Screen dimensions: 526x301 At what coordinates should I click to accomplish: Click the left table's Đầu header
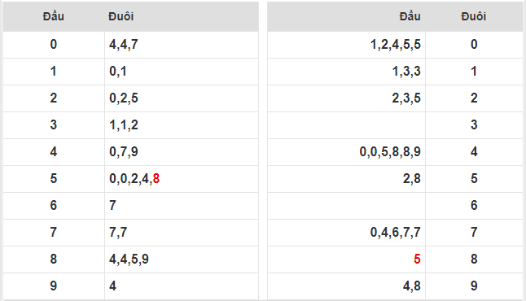point(54,16)
